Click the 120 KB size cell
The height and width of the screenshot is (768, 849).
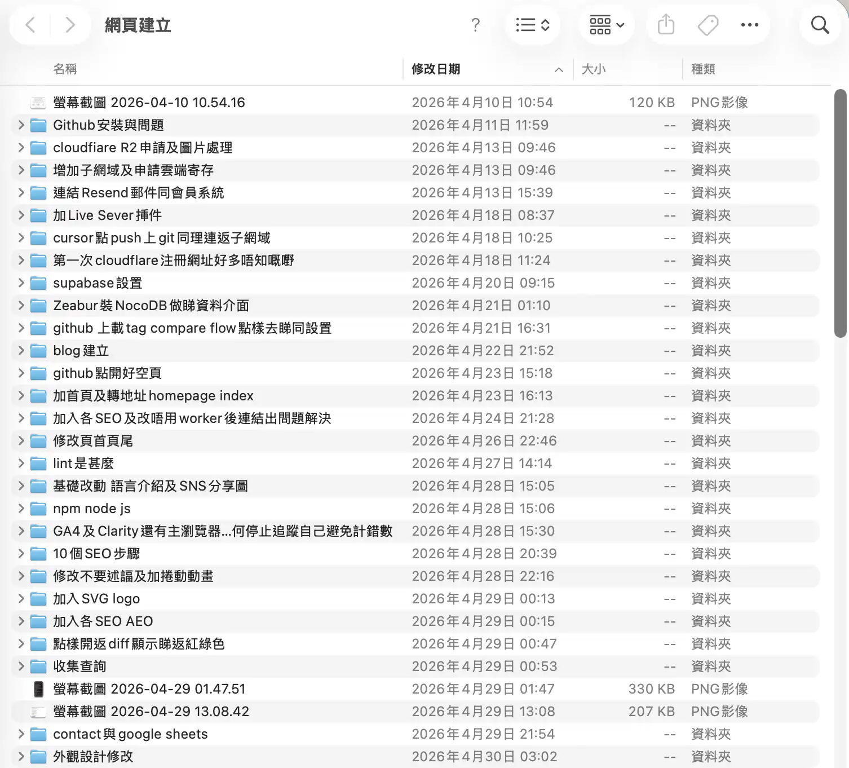coord(652,103)
